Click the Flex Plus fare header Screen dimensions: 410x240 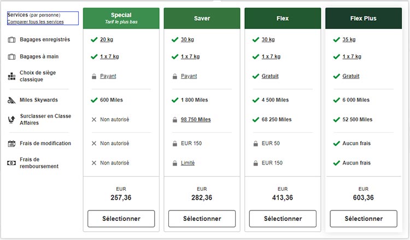coord(364,18)
